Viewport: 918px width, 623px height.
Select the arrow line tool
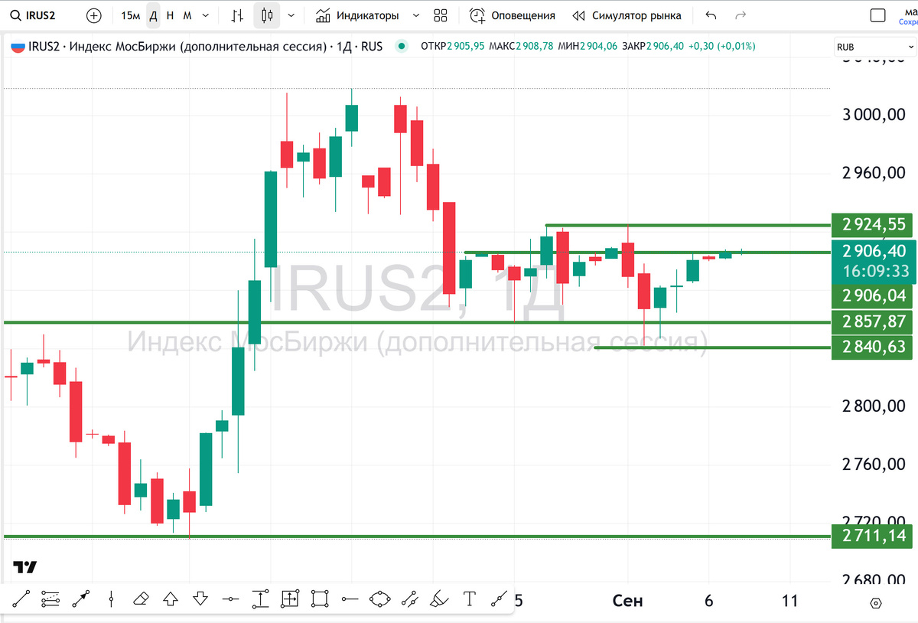click(x=80, y=599)
